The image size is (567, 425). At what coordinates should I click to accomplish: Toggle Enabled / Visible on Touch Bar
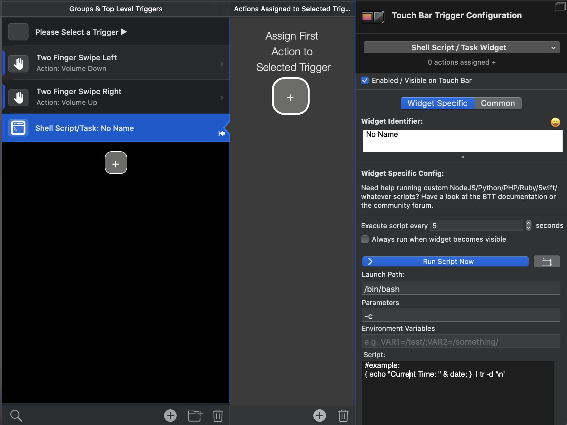point(365,80)
